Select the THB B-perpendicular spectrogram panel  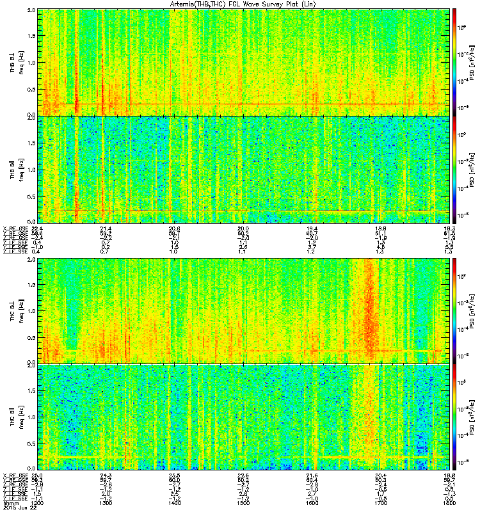tap(244, 62)
